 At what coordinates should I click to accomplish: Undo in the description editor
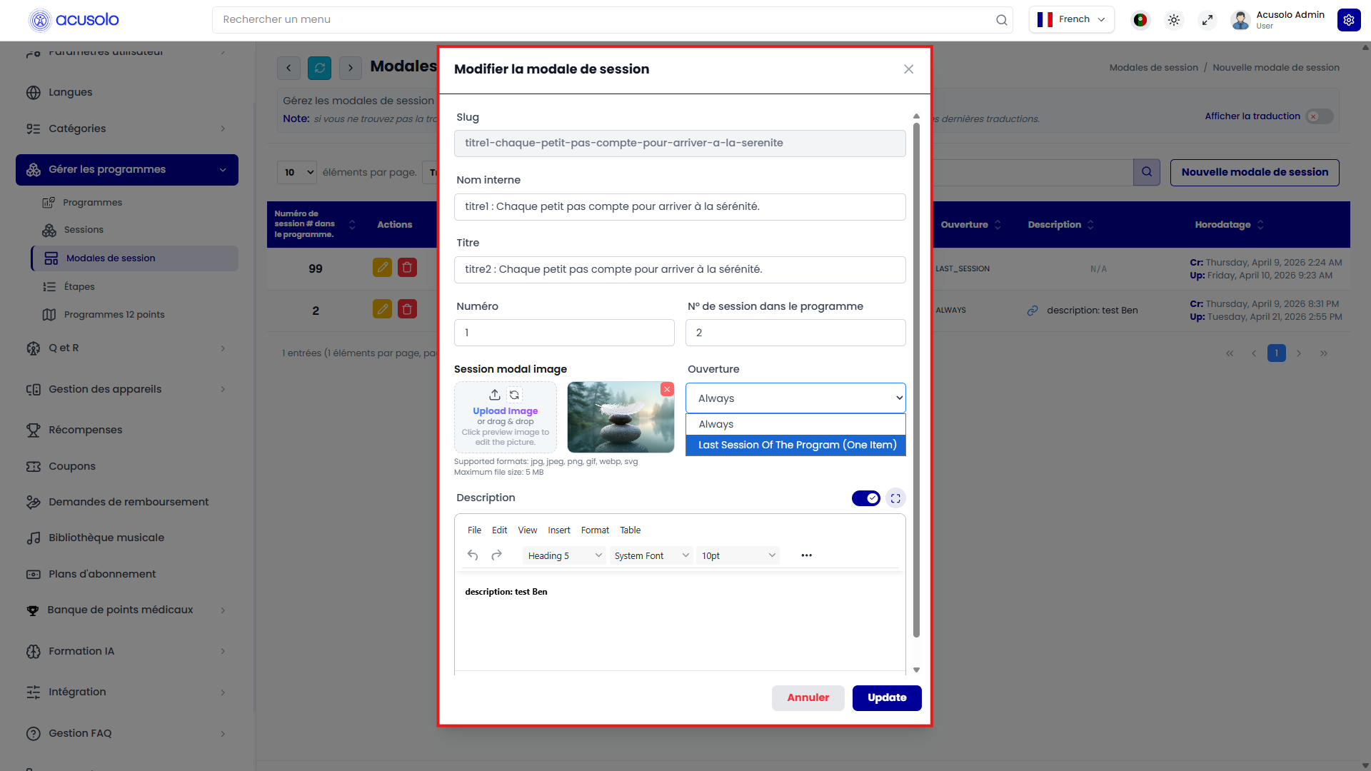coord(473,555)
